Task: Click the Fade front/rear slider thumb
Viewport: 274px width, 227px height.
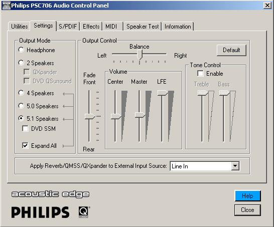Action: (90, 116)
